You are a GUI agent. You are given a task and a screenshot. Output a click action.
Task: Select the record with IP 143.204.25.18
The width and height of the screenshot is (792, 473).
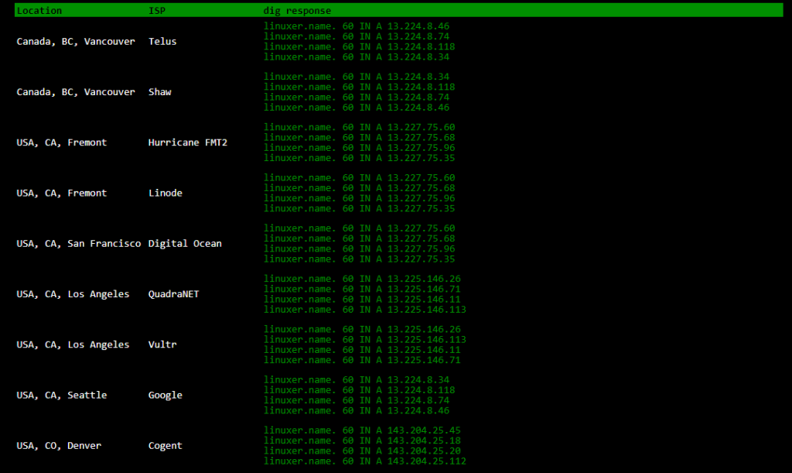click(362, 440)
